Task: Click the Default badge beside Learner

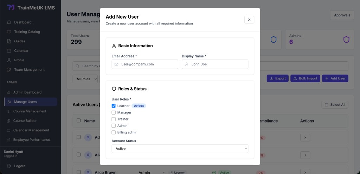Action: coord(139,106)
